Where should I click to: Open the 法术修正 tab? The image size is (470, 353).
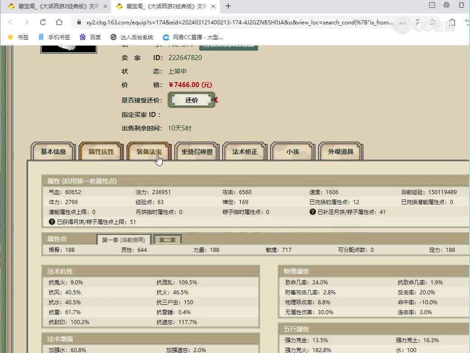pyautogui.click(x=245, y=152)
